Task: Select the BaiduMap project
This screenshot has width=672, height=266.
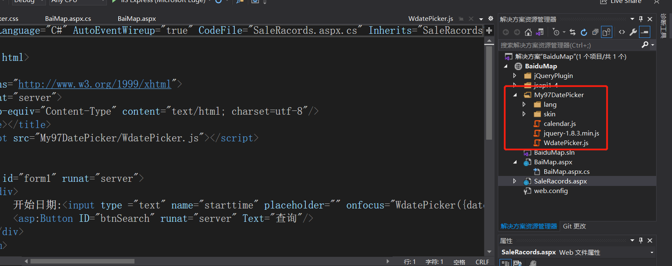Action: pyautogui.click(x=541, y=66)
